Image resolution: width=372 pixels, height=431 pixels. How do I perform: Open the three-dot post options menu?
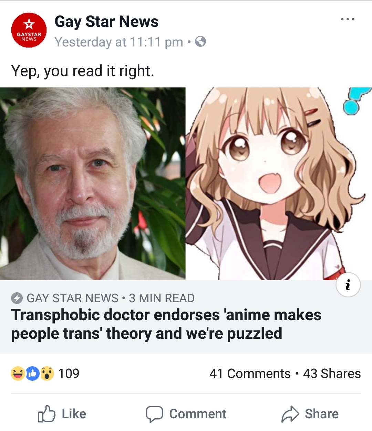348,19
